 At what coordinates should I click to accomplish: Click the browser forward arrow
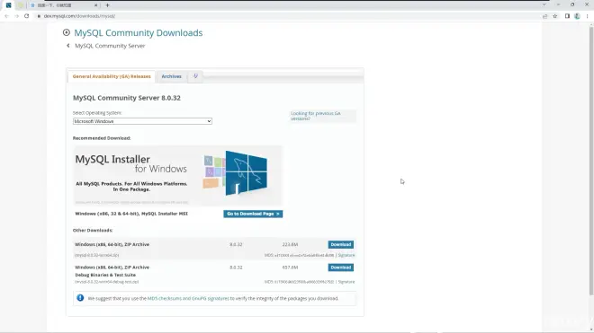(x=17, y=16)
